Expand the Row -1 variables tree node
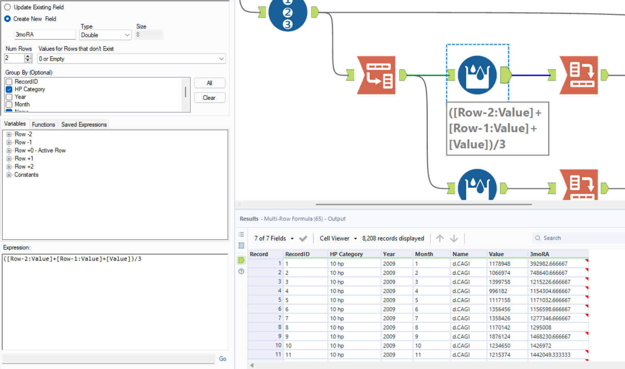 point(9,142)
